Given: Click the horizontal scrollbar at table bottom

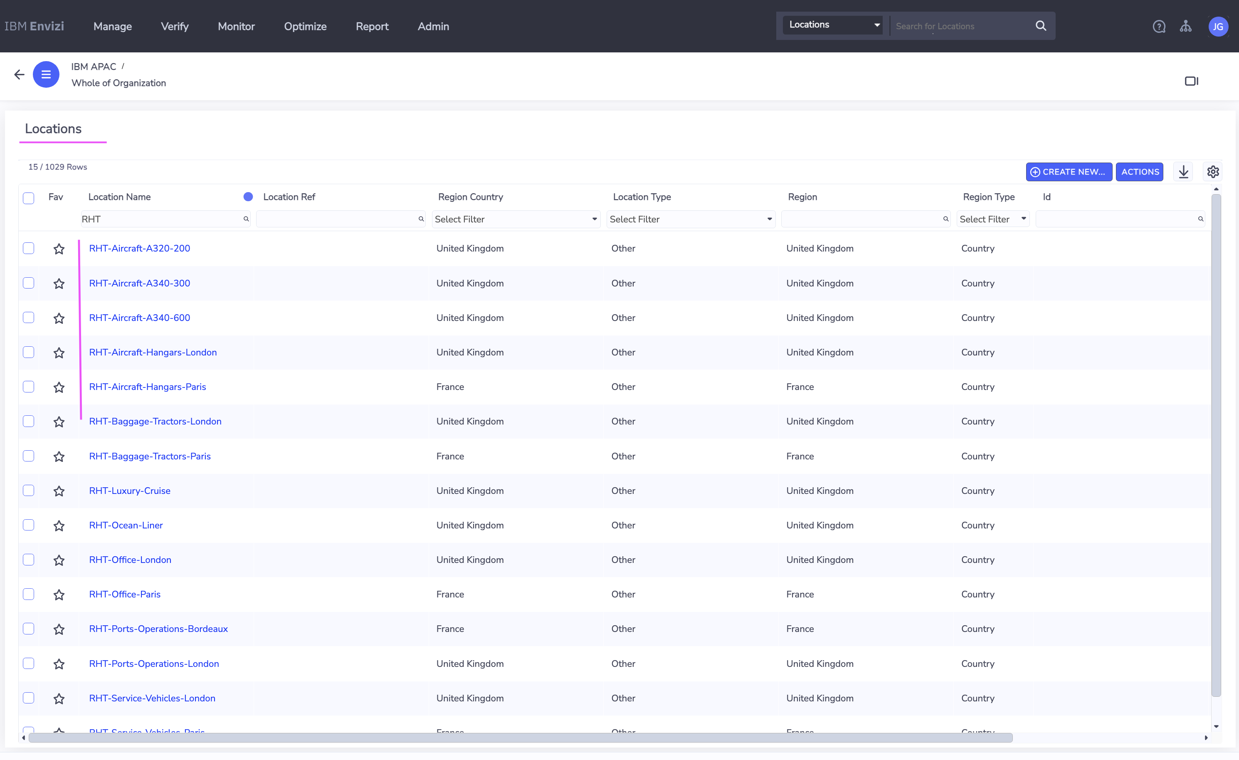Looking at the screenshot, I should tap(521, 738).
